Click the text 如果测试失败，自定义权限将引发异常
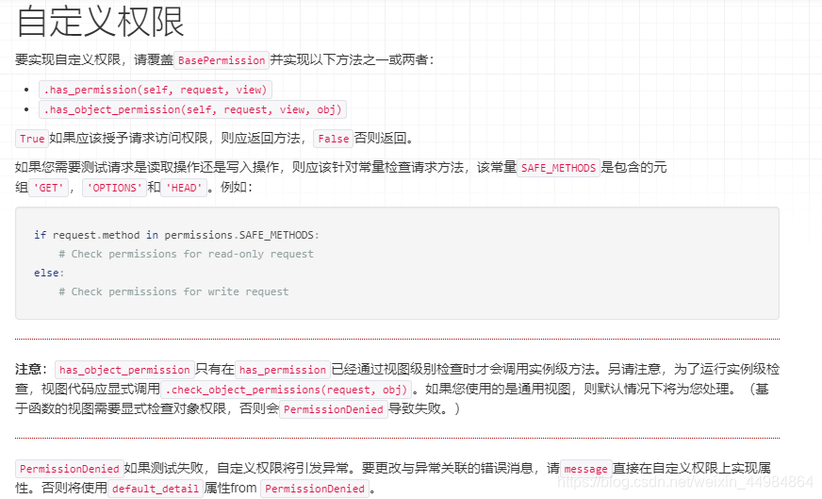Viewport: 822px width, 499px height. [x=236, y=468]
